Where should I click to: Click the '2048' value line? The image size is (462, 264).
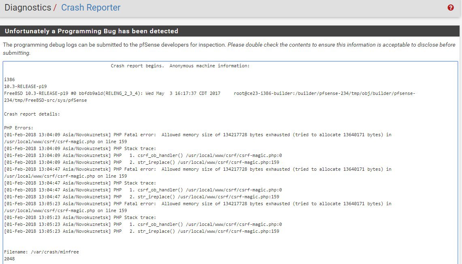pos(9,259)
